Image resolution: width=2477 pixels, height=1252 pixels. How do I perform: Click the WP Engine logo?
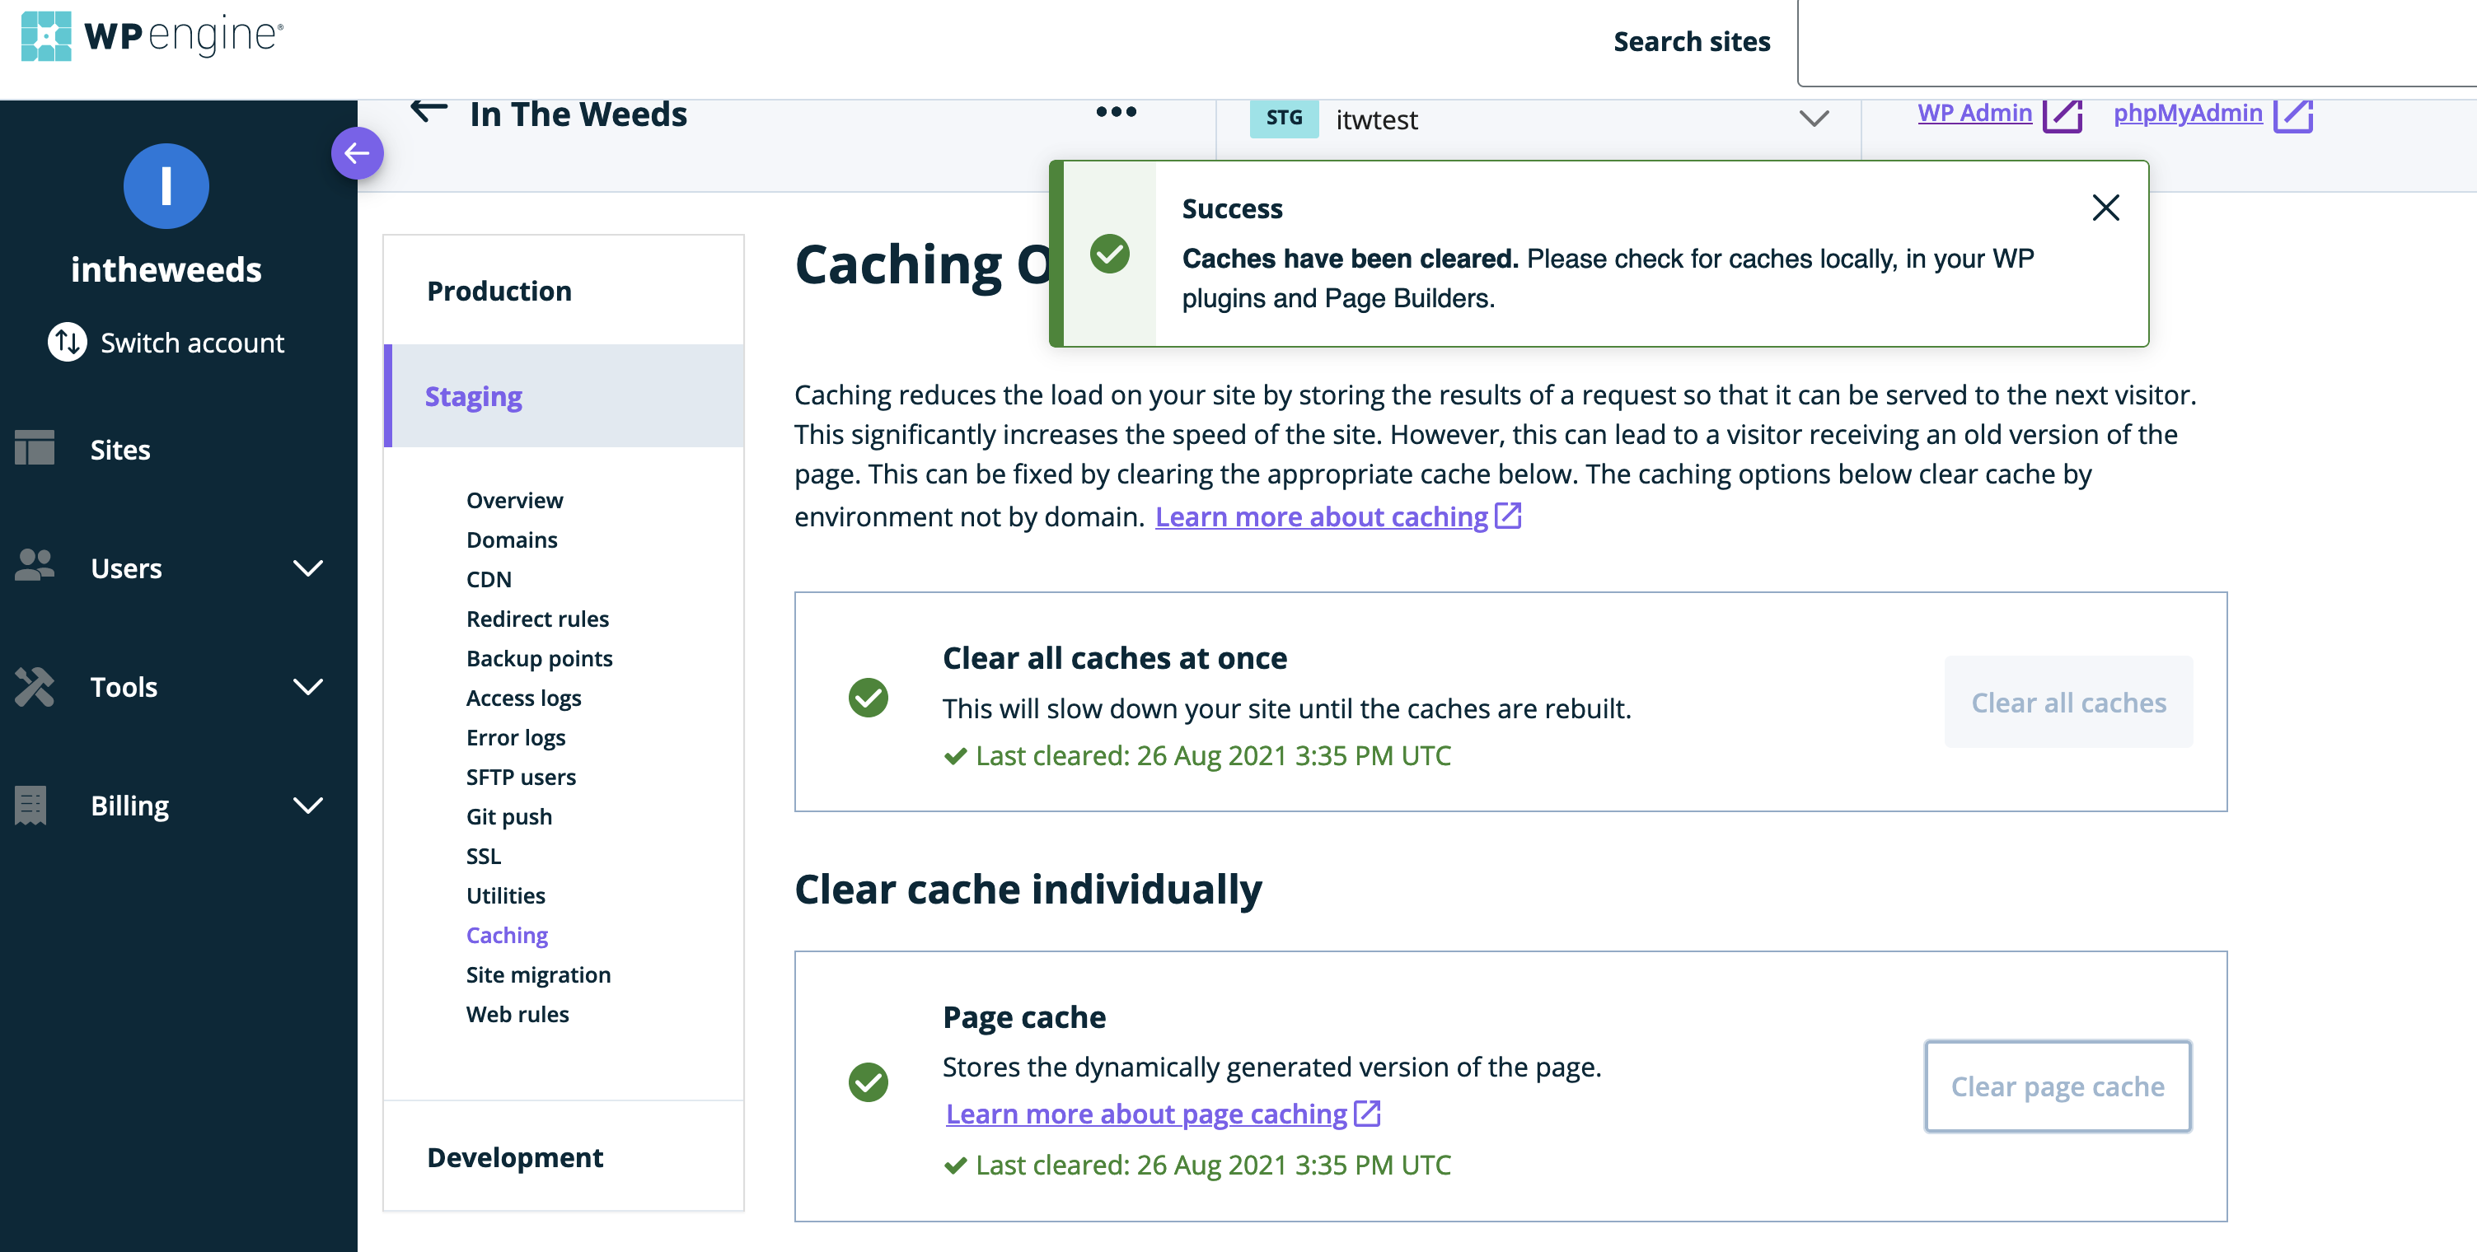point(152,36)
